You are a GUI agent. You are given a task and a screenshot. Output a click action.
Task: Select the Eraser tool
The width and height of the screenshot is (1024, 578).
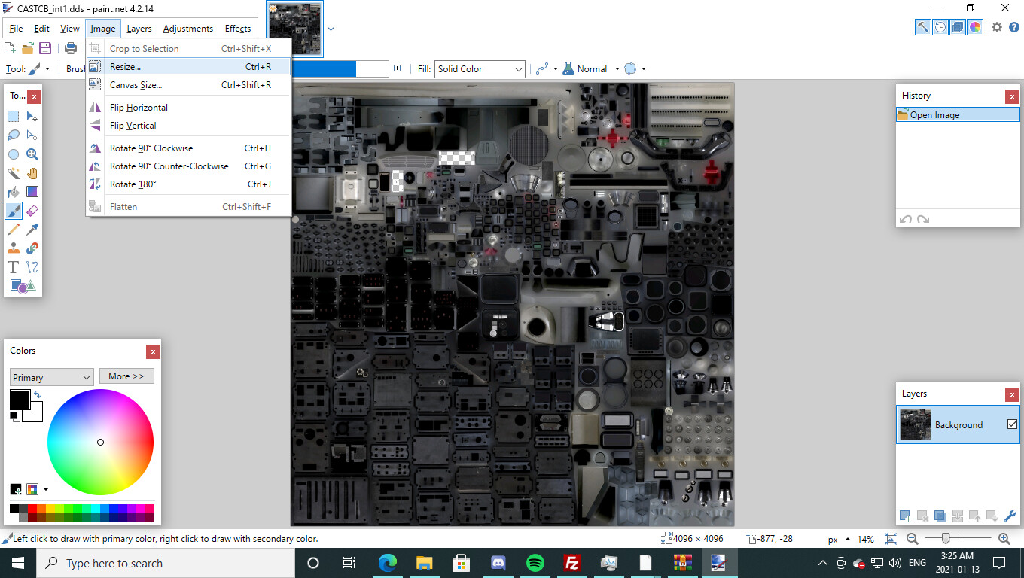(32, 211)
